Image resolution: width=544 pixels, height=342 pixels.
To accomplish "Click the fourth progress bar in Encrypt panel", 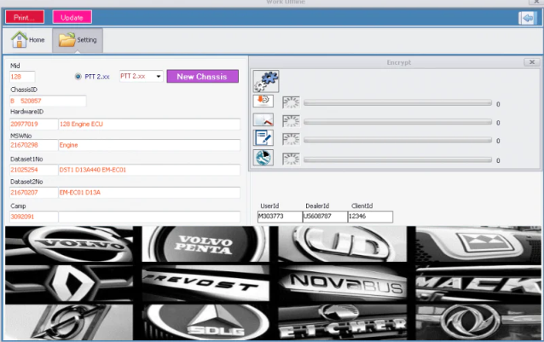I will click(397, 159).
